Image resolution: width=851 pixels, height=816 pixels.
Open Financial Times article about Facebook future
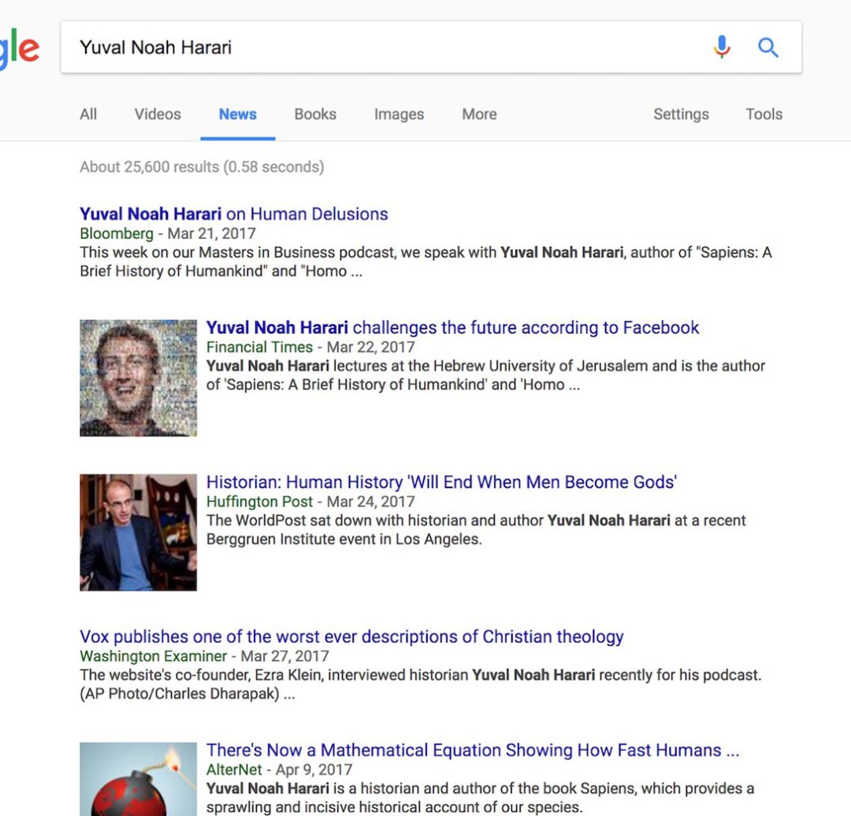tap(452, 328)
